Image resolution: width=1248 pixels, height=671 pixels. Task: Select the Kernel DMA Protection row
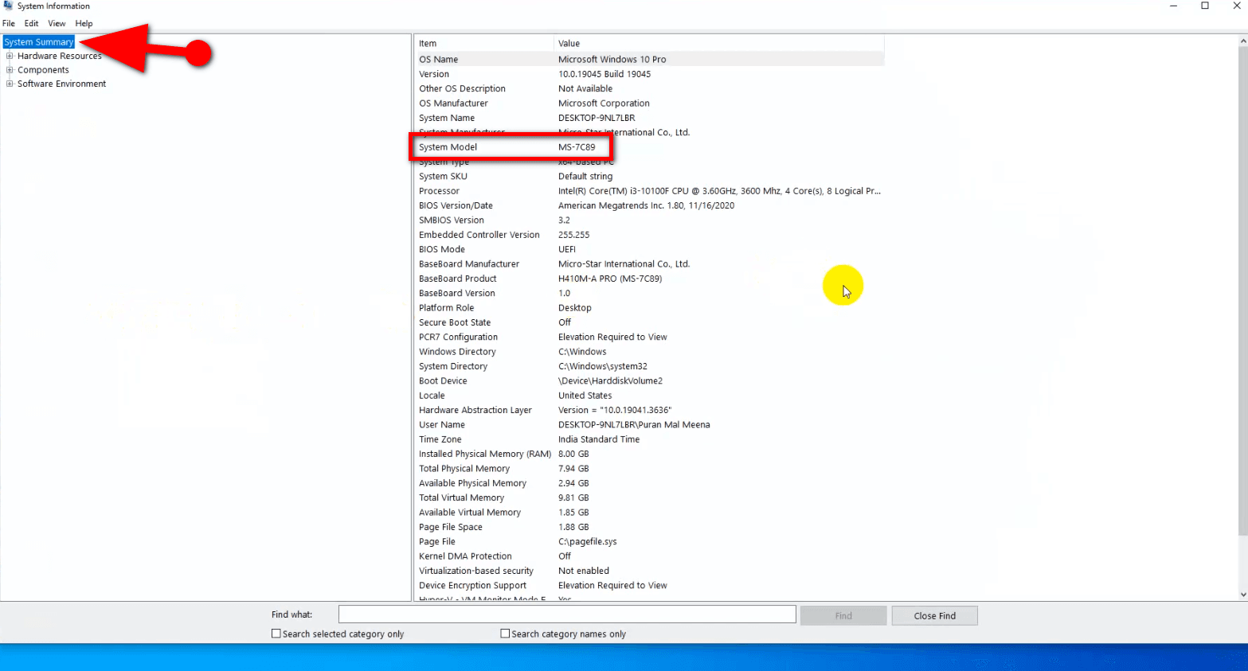pos(649,556)
